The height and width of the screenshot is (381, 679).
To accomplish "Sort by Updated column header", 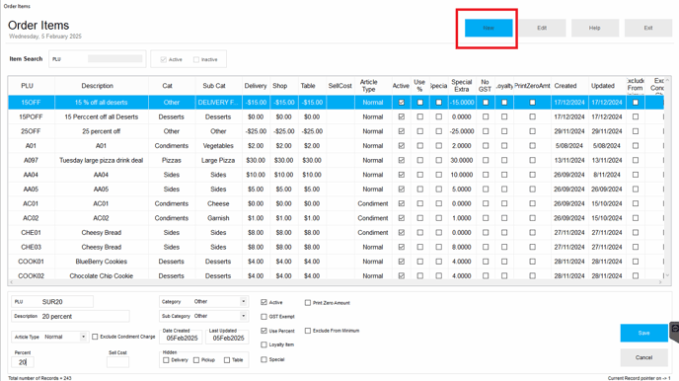I will click(603, 86).
